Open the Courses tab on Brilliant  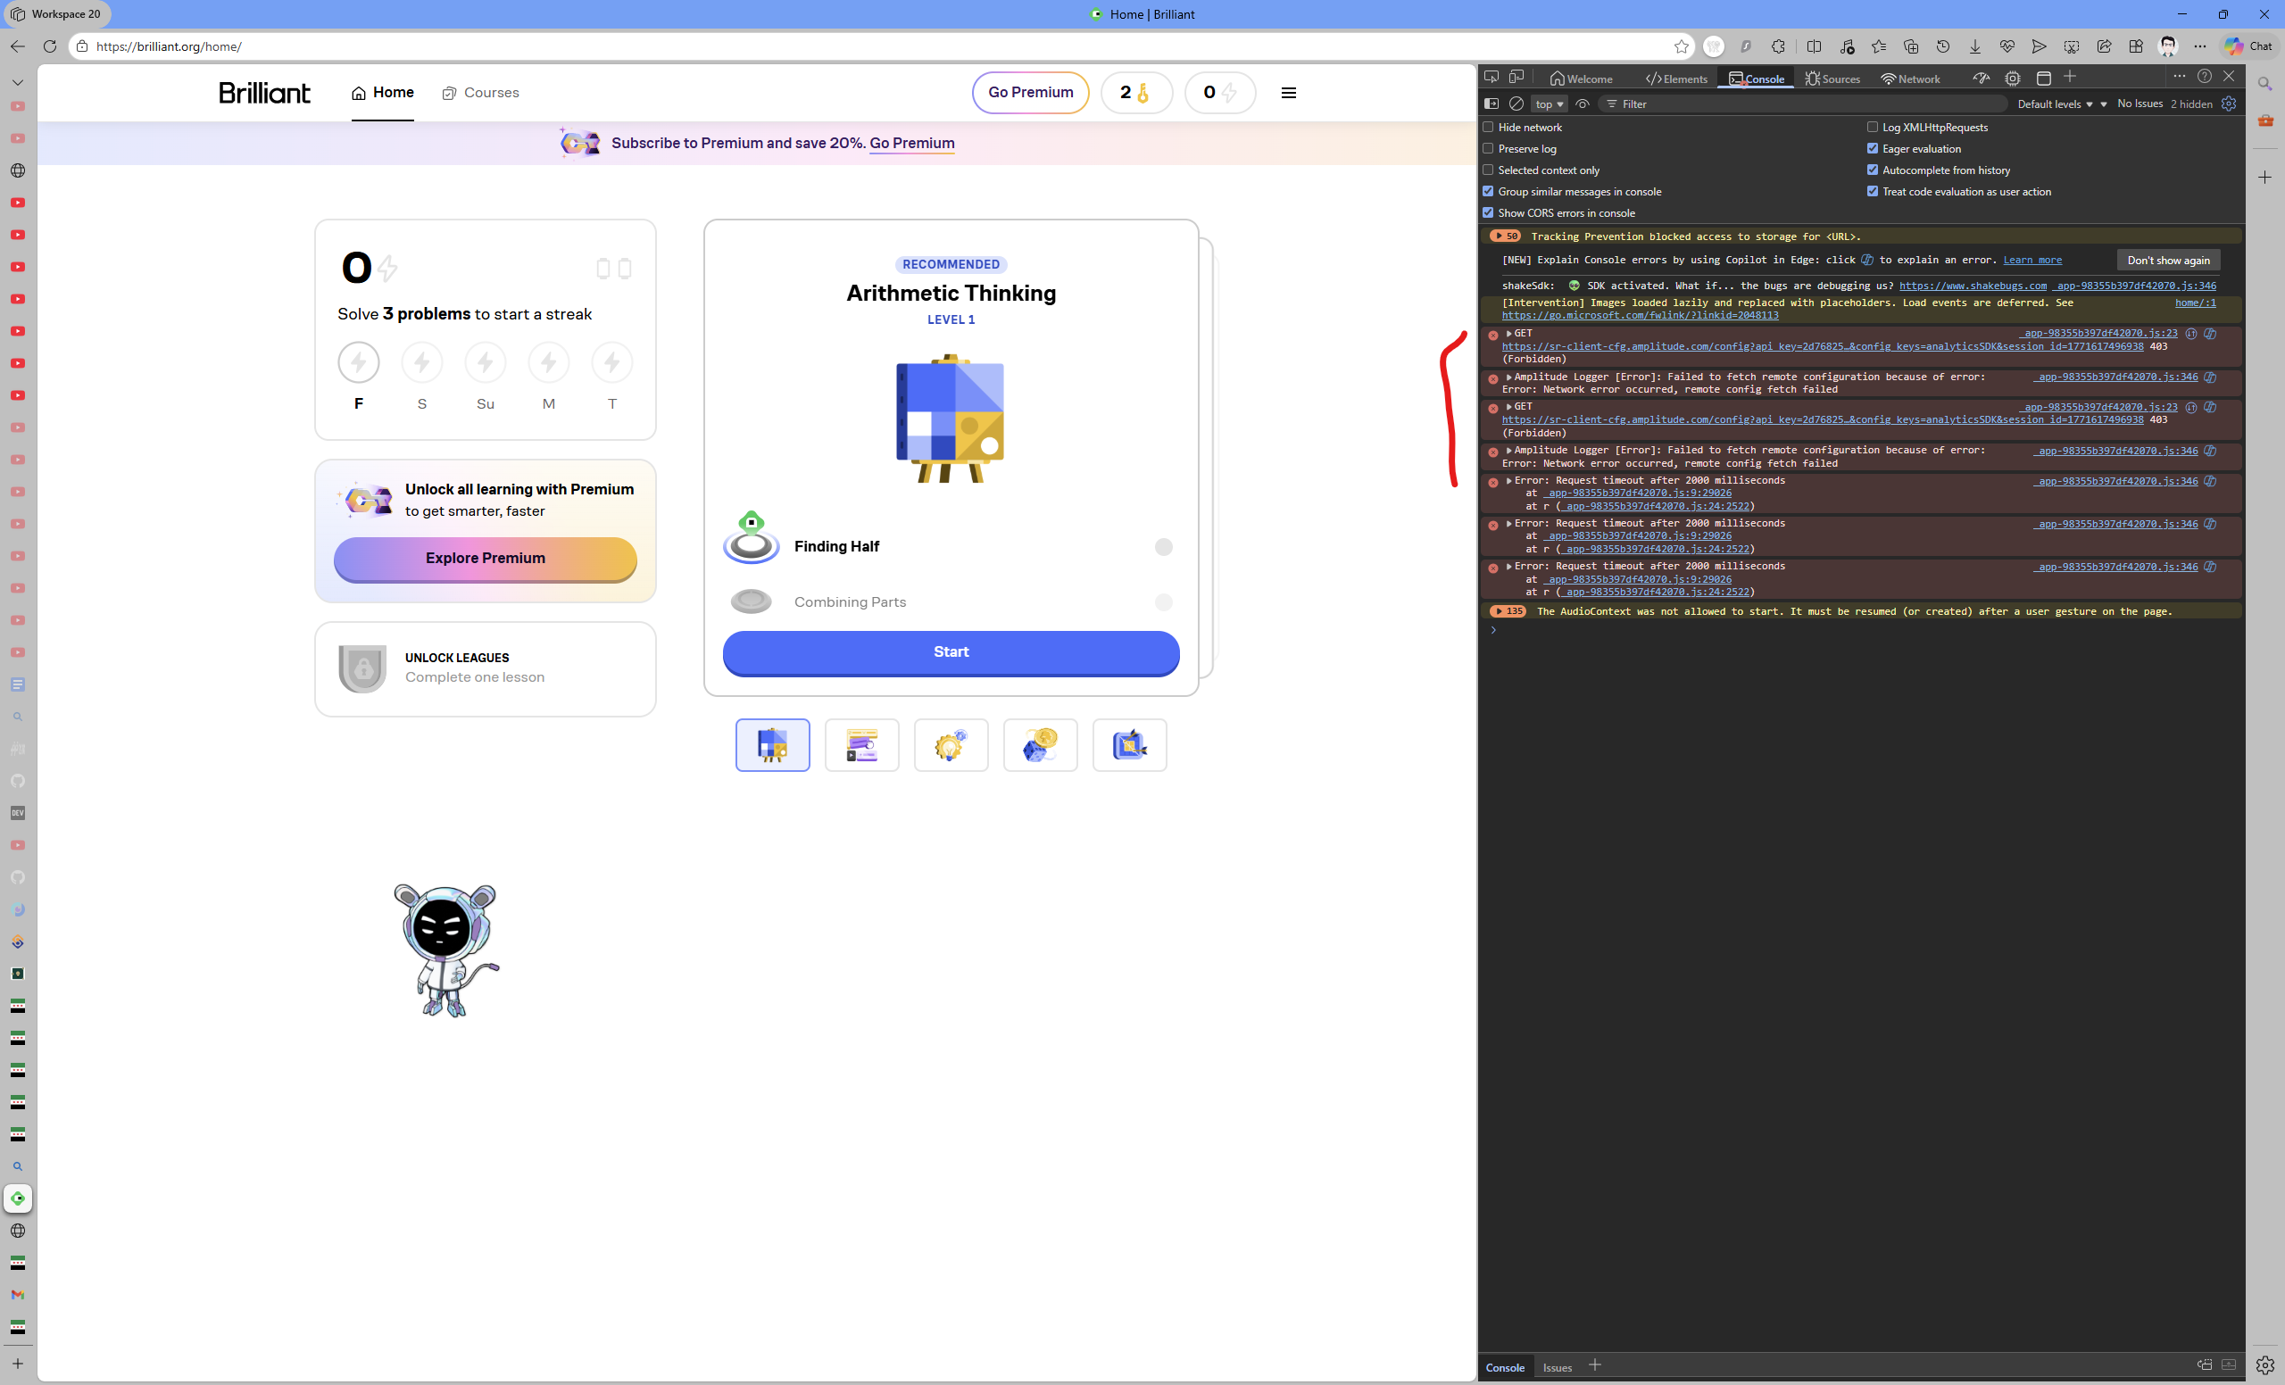click(x=480, y=93)
